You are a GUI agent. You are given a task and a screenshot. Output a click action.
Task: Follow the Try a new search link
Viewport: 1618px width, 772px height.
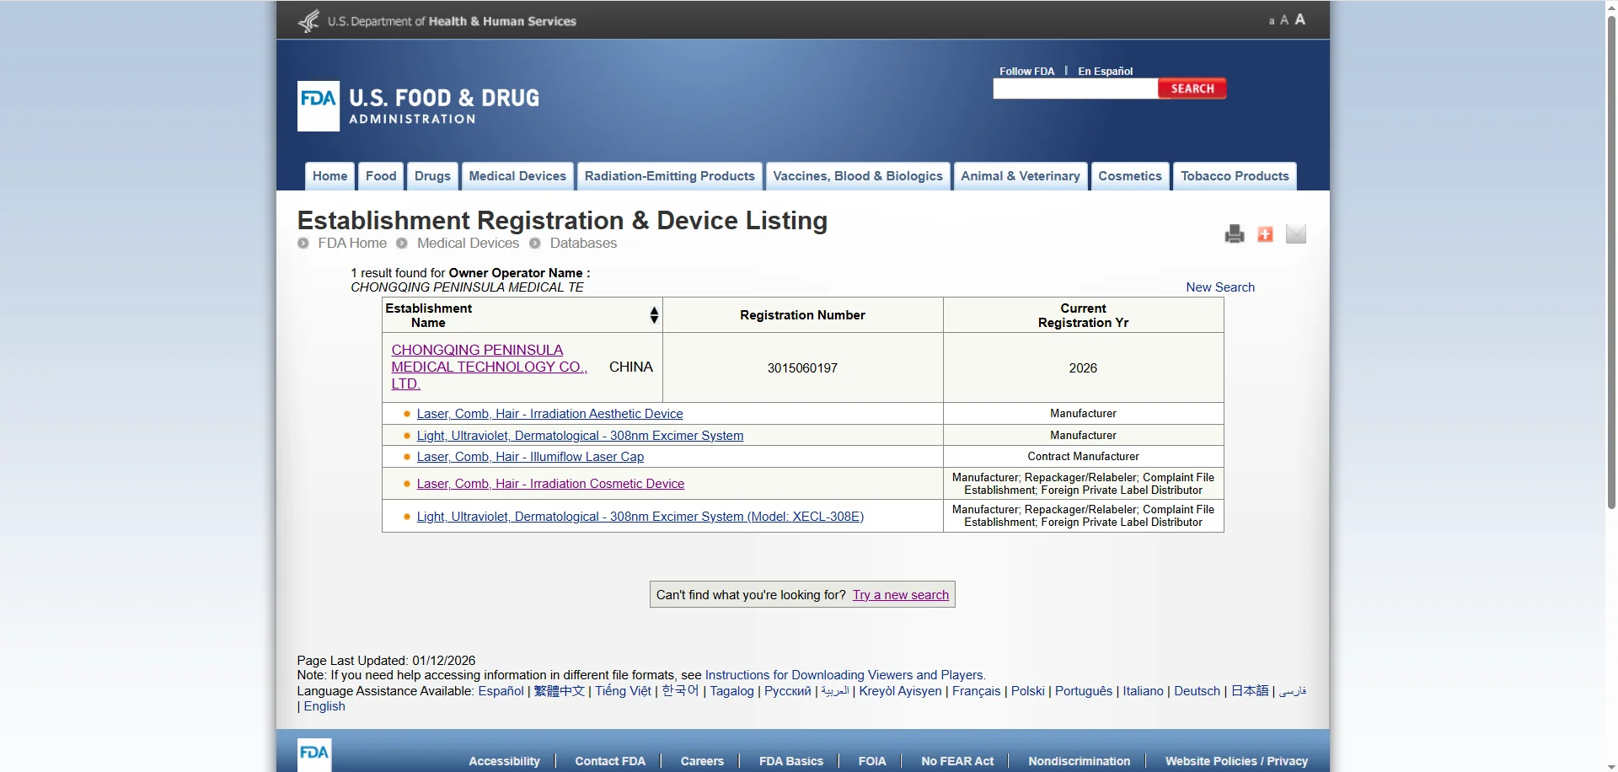pos(900,595)
